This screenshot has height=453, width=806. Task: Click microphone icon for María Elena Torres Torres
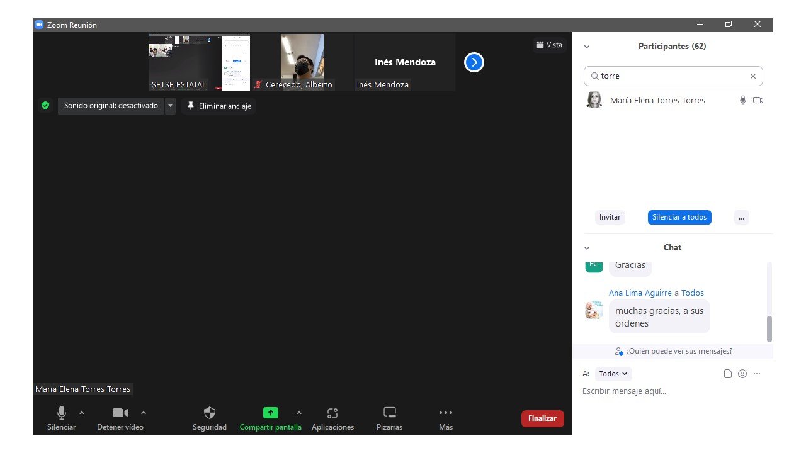tap(743, 100)
